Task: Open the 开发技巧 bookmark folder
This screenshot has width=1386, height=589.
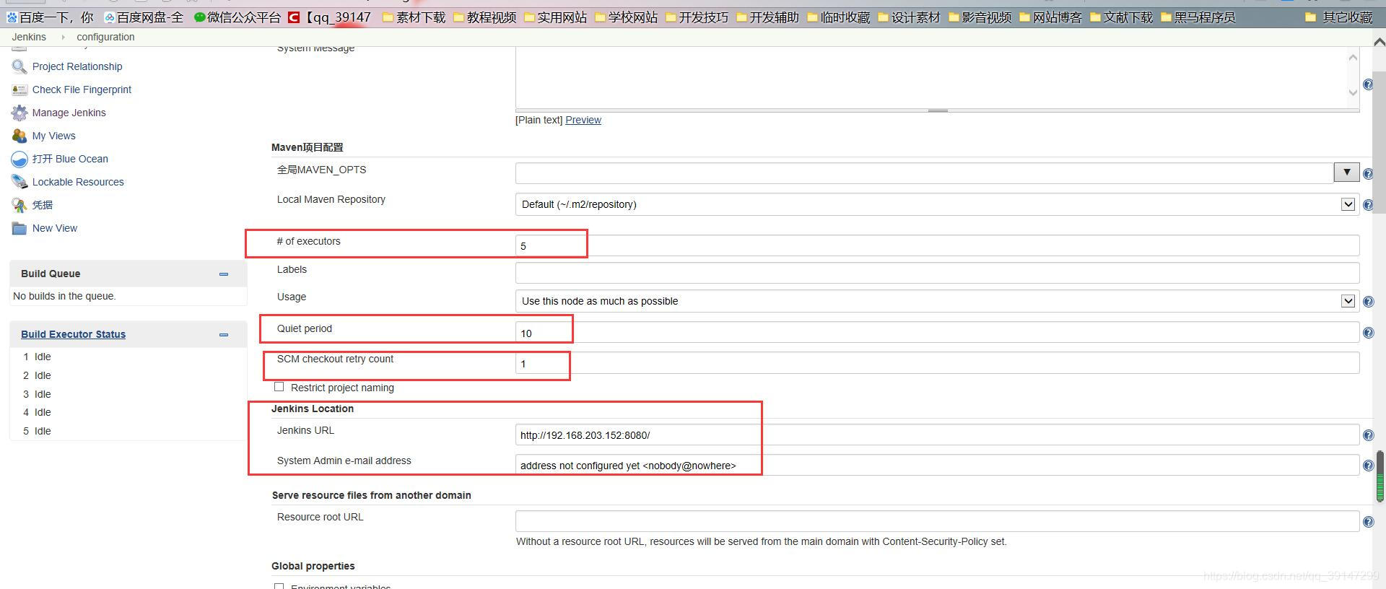Action: point(697,17)
